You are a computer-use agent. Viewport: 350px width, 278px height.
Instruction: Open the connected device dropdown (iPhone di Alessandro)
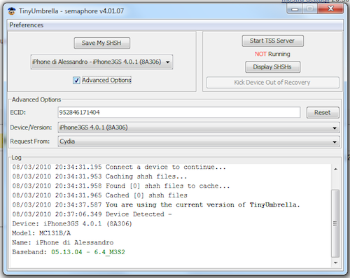coord(101,62)
